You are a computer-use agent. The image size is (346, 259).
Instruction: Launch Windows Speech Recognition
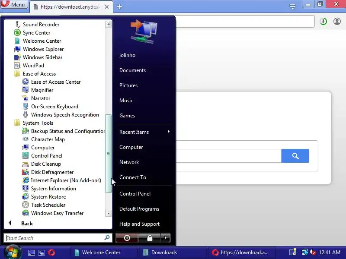(x=61, y=115)
